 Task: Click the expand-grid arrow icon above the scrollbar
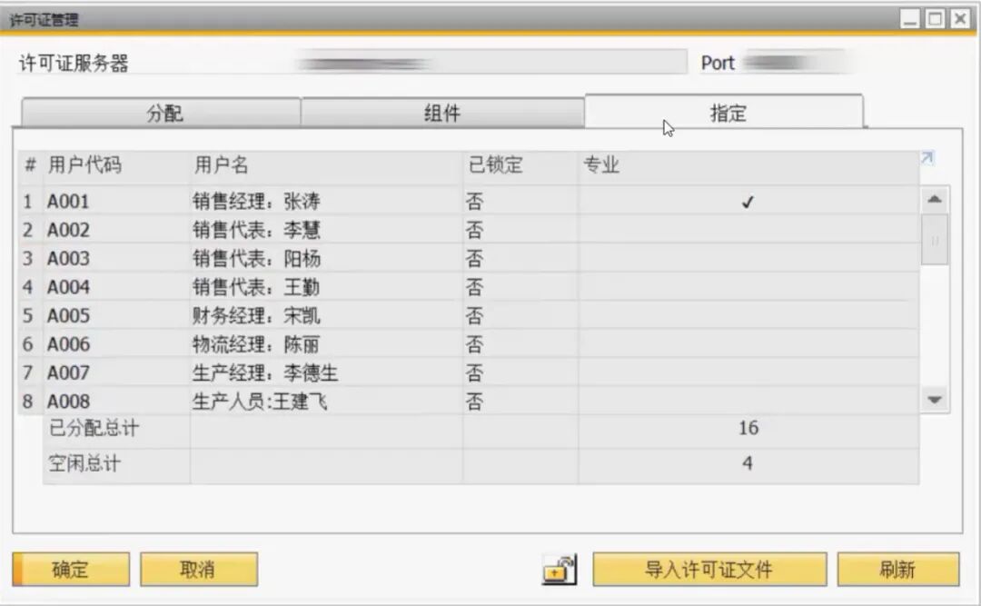click(x=927, y=157)
